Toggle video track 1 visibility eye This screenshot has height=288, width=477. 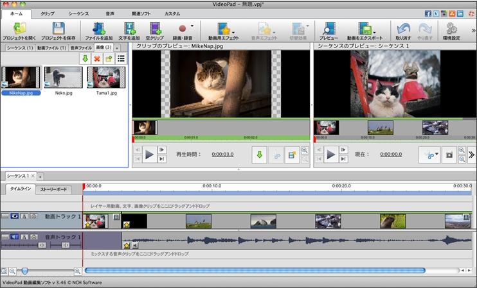[x=14, y=216]
